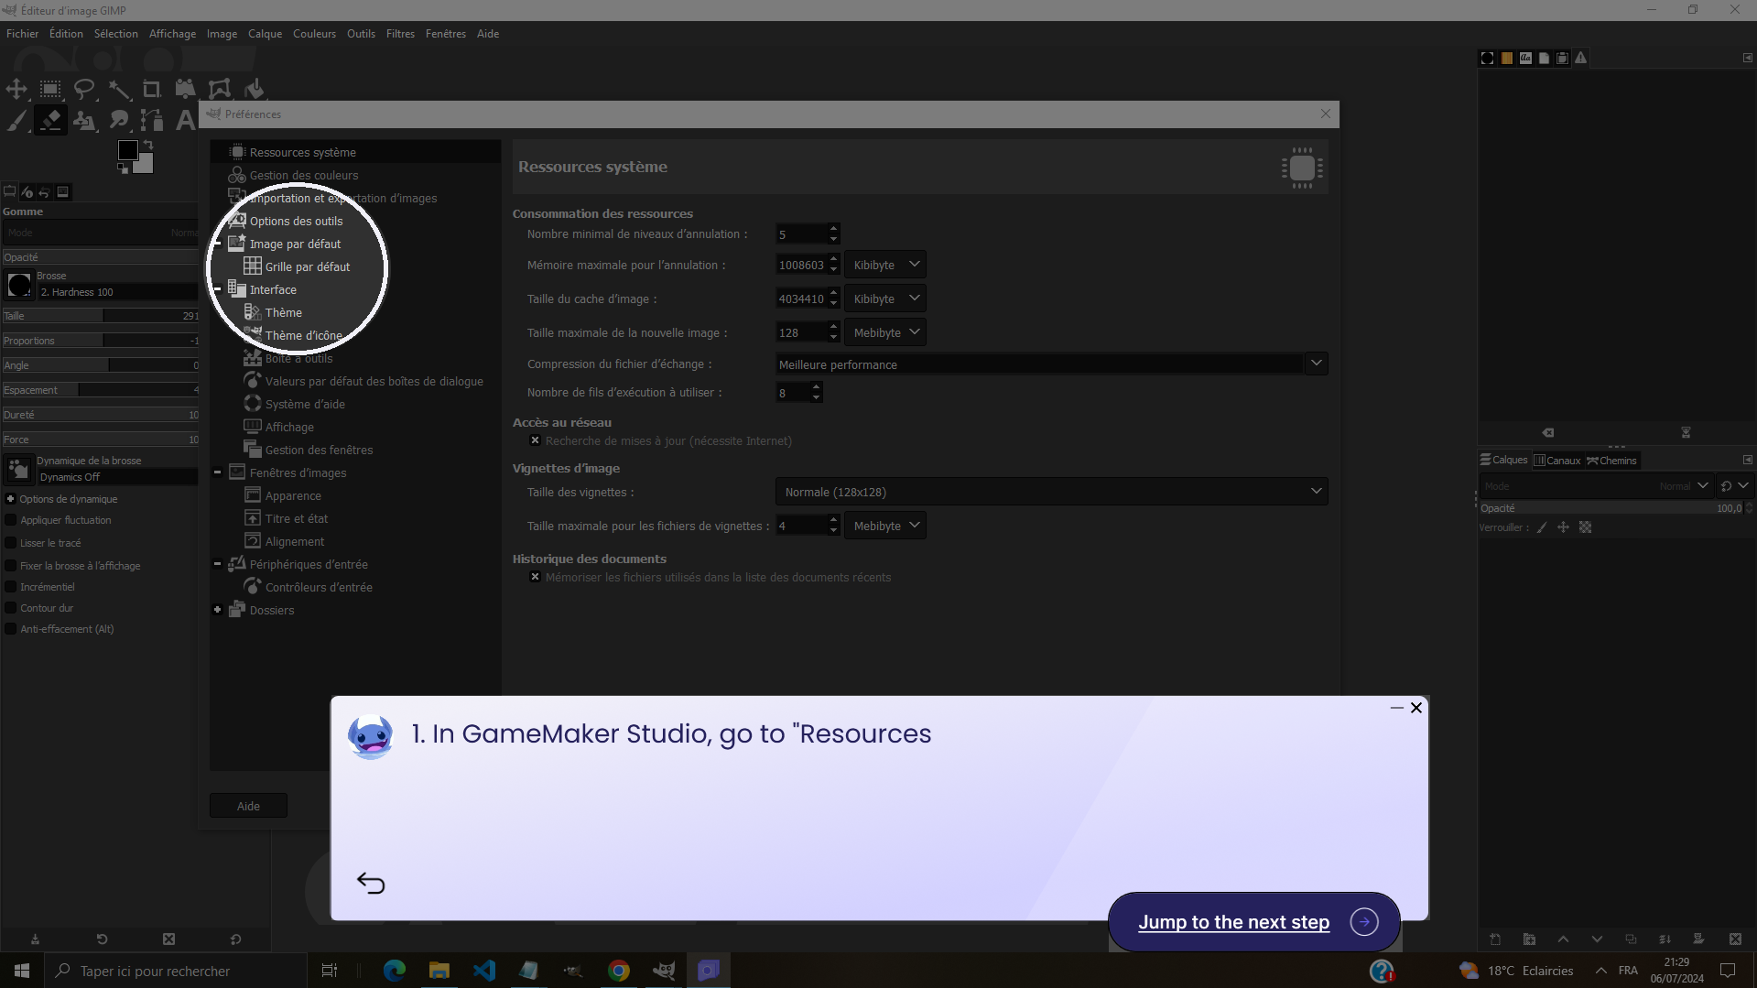Select the Crop tool

[151, 89]
